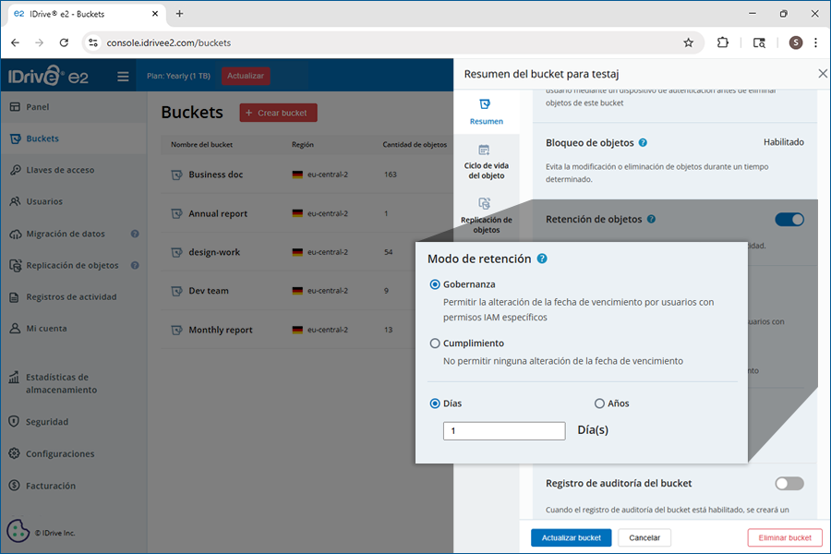Open the browser extensions puzzle icon
Image resolution: width=831 pixels, height=554 pixels.
click(723, 42)
